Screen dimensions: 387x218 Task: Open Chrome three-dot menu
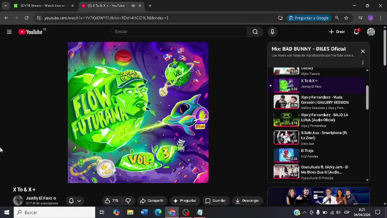381,18
